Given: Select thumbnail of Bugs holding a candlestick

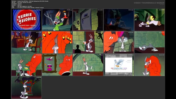Looking at the screenshot, I should coord(57,20).
